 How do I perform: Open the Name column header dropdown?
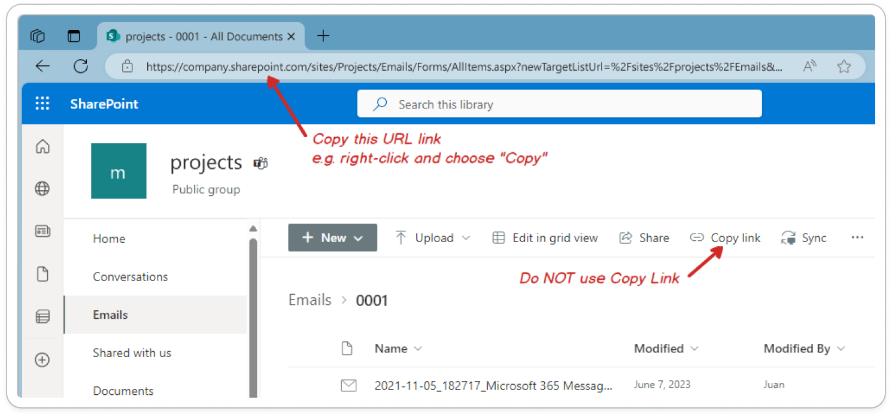point(418,349)
